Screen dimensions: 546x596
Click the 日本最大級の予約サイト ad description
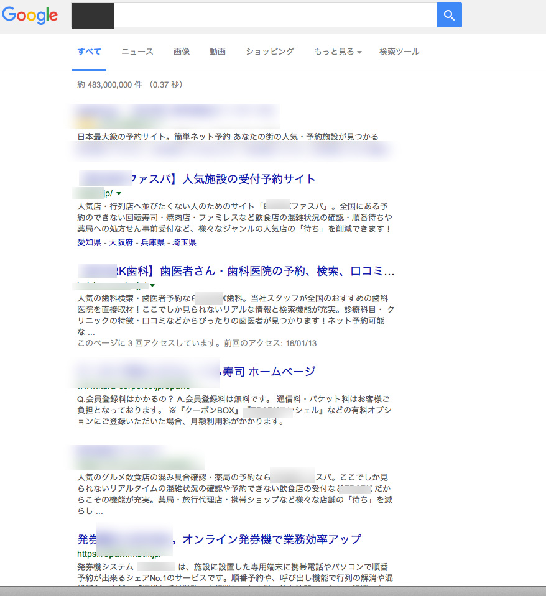click(x=228, y=137)
